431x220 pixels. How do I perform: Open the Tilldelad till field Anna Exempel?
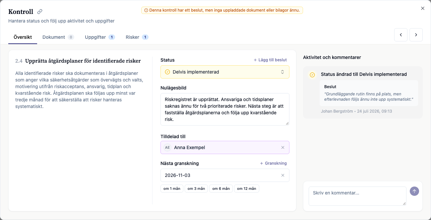click(225, 147)
